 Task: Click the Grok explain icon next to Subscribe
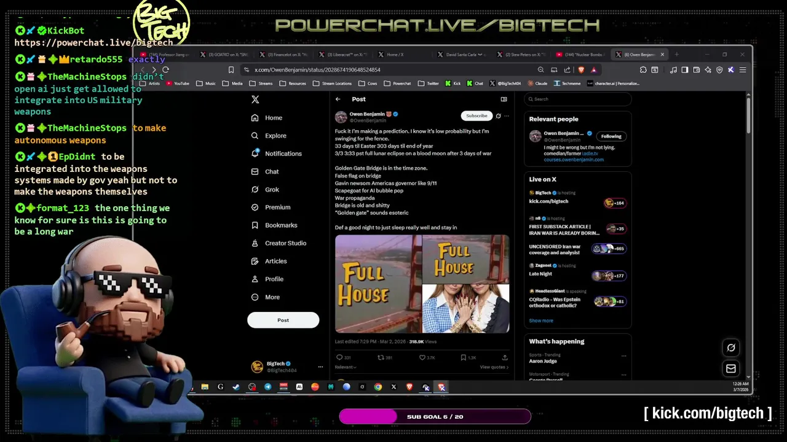tap(498, 115)
